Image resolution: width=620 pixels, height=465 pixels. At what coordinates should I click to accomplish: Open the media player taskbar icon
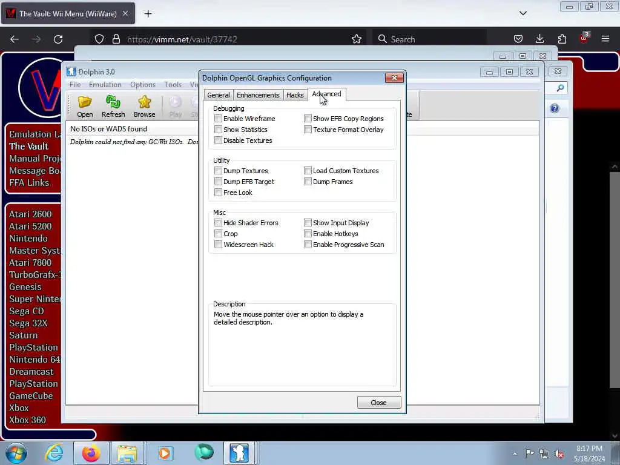point(165,453)
